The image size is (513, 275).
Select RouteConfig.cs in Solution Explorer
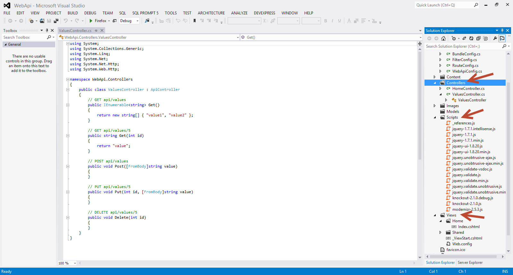coord(465,66)
